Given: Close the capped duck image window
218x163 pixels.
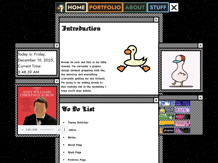Looking at the screenshot, I should [200, 45].
